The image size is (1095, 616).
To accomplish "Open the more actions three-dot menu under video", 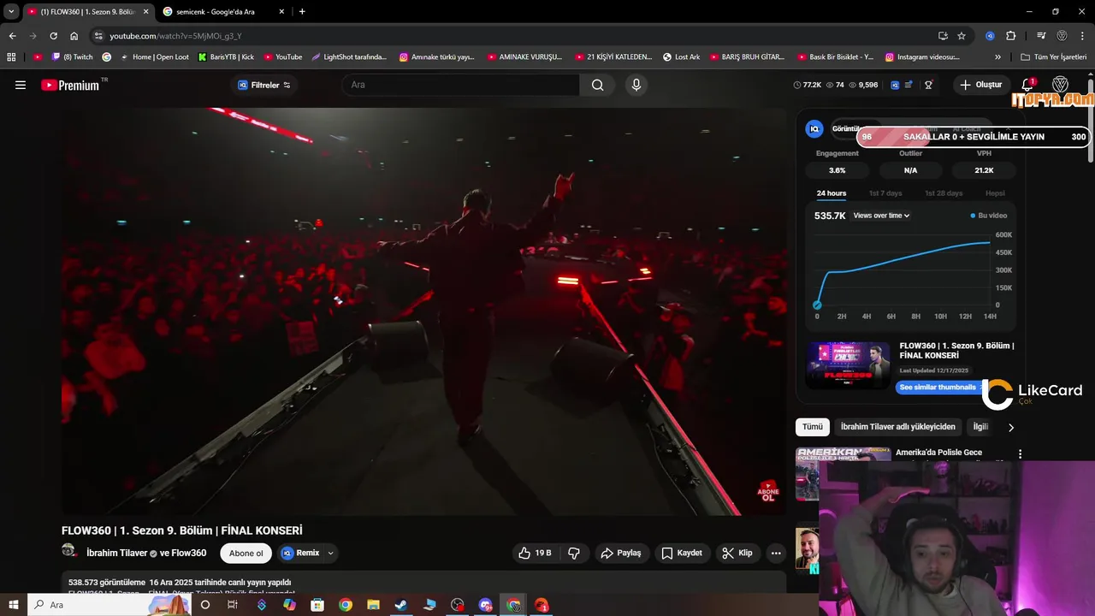I will click(x=776, y=554).
